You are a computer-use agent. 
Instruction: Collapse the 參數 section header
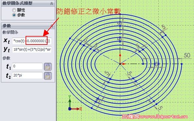(x=51, y=26)
